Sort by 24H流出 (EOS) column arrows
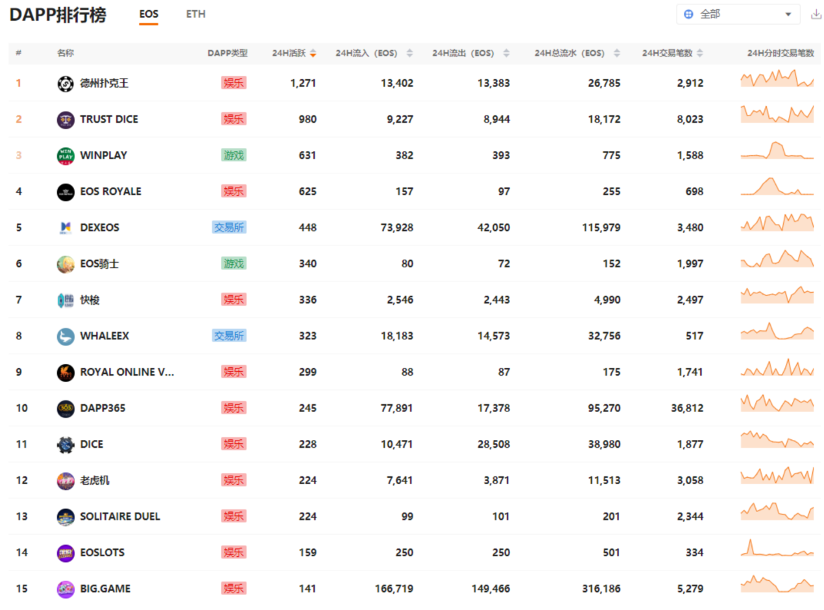The image size is (824, 610). (x=506, y=54)
